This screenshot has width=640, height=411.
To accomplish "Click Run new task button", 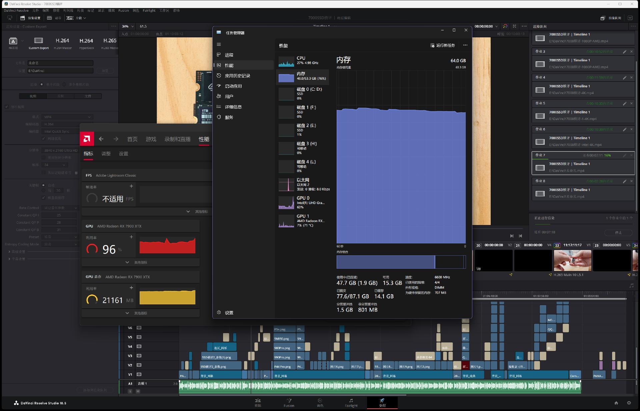I will point(442,45).
